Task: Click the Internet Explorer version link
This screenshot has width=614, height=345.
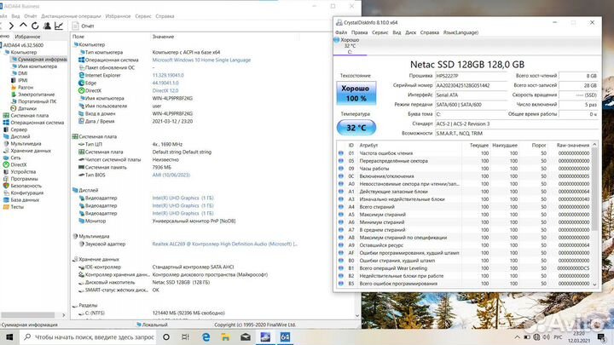Action: point(168,75)
